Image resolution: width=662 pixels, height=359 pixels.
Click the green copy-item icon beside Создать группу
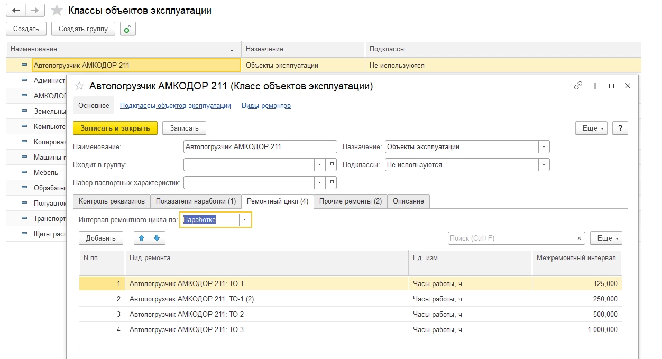[x=127, y=29]
